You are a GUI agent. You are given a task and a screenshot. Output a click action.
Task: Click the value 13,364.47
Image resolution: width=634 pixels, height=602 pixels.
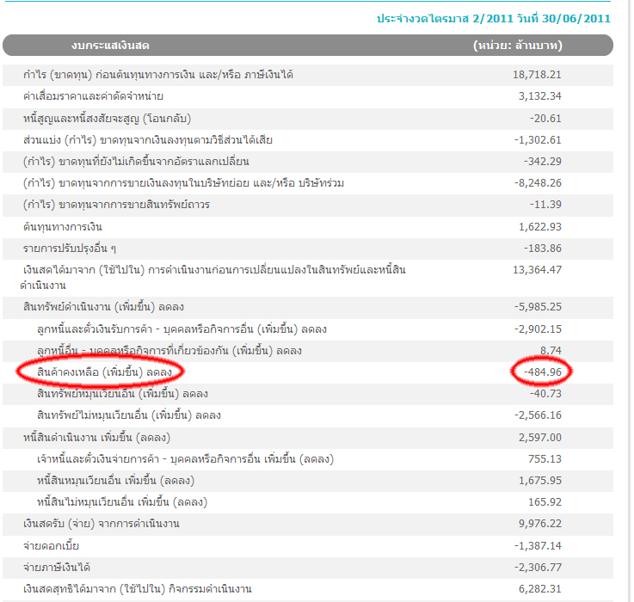[x=537, y=270]
